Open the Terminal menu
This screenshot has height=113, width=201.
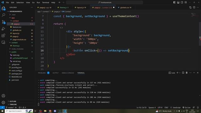46,3
